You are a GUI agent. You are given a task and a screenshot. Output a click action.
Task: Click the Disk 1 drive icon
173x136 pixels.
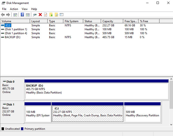[4, 104]
